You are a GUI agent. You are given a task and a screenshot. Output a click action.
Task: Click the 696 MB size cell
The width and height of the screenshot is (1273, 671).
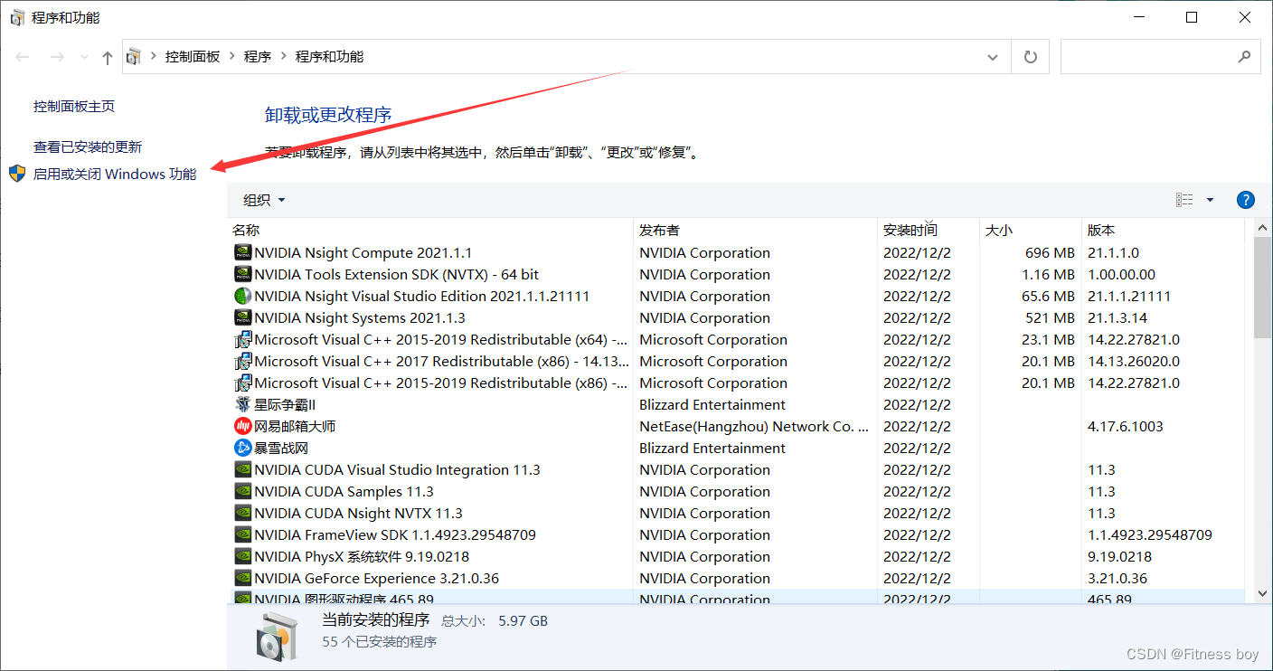[x=1050, y=253]
